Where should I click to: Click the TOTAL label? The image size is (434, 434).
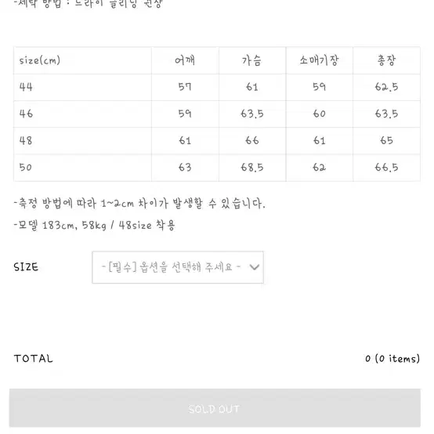click(33, 359)
